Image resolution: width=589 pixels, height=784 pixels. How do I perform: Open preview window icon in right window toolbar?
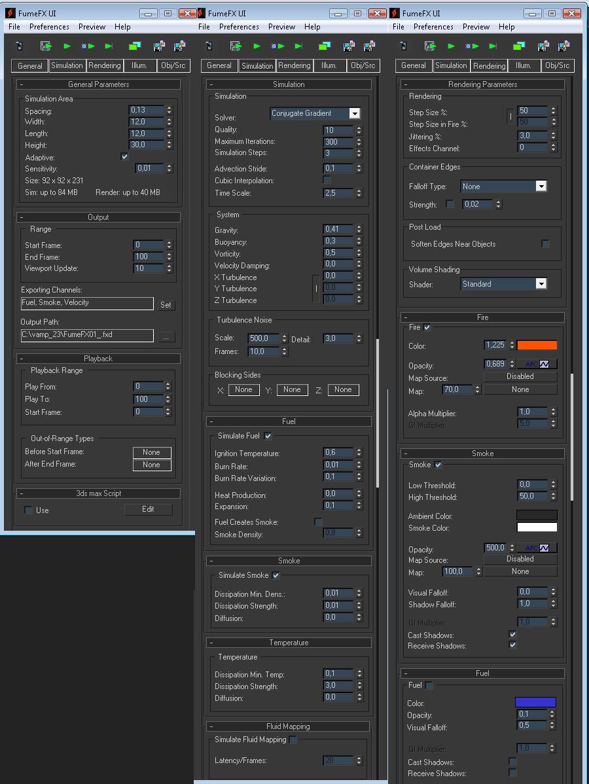(x=519, y=46)
